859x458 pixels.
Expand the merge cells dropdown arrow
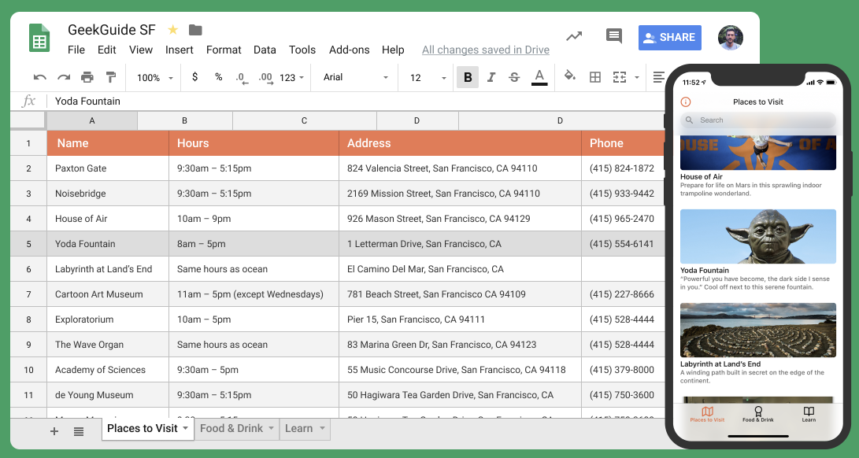pos(637,78)
